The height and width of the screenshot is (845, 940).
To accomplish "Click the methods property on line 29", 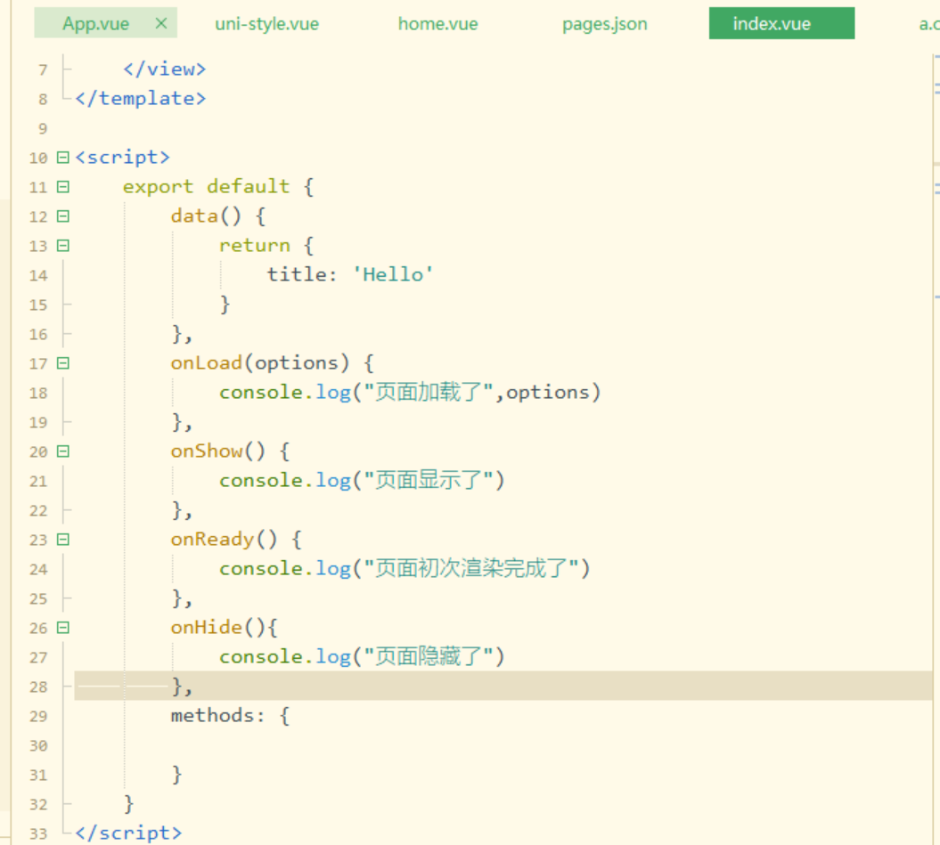I will [212, 715].
